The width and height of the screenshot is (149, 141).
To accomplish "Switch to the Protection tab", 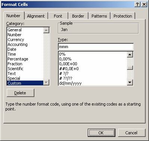I will coord(123,16).
